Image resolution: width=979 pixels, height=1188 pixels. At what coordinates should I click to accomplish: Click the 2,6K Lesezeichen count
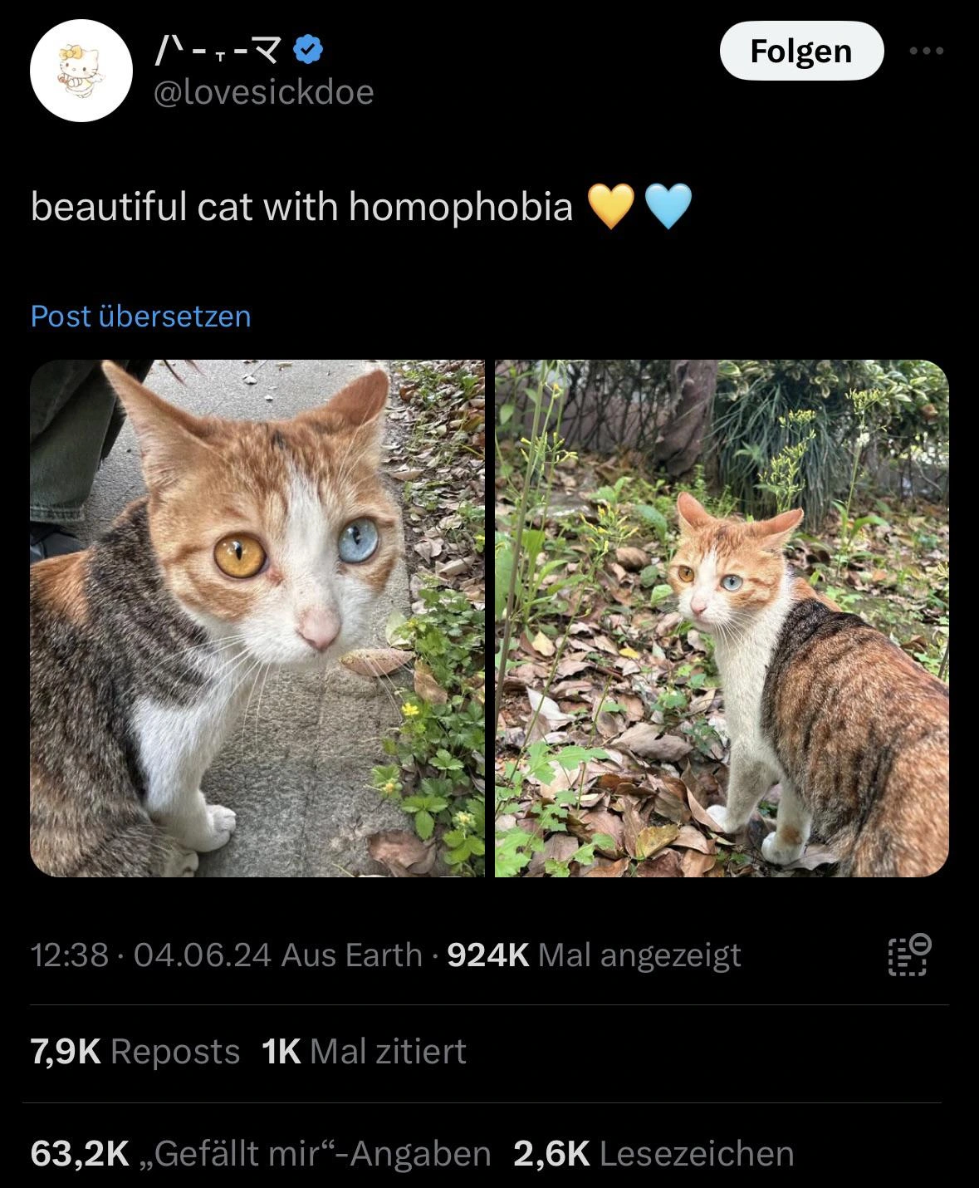[653, 1154]
